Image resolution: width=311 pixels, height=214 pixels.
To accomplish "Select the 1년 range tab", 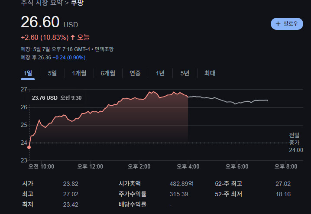I will click(x=160, y=73).
